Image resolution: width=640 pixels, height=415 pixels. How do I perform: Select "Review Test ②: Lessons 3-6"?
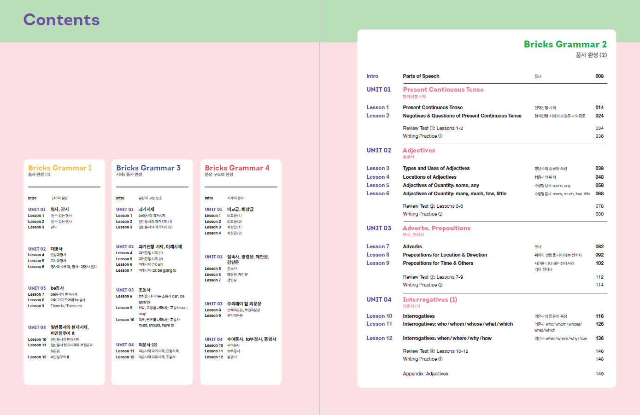click(x=433, y=206)
